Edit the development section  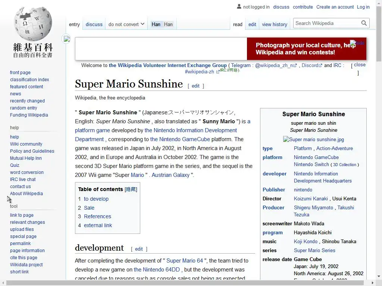[139, 249]
